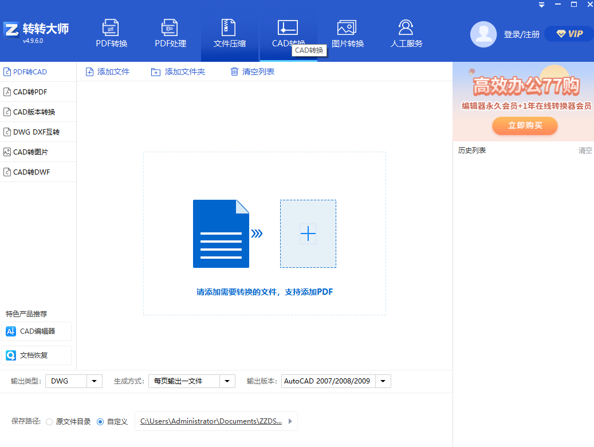This screenshot has height=447, width=594.
Task: Click the PDF转CAD file icon
Action: click(7, 72)
